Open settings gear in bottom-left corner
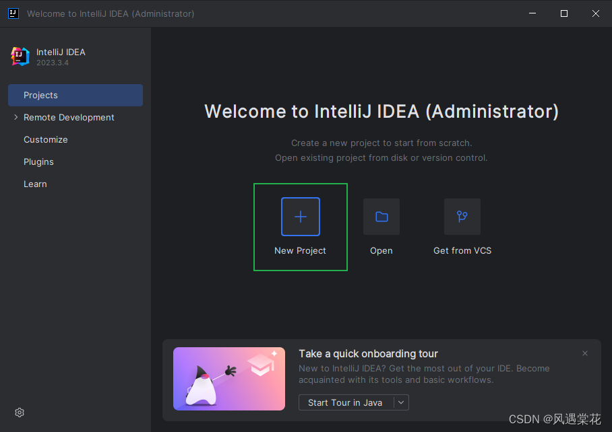 pyautogui.click(x=20, y=412)
